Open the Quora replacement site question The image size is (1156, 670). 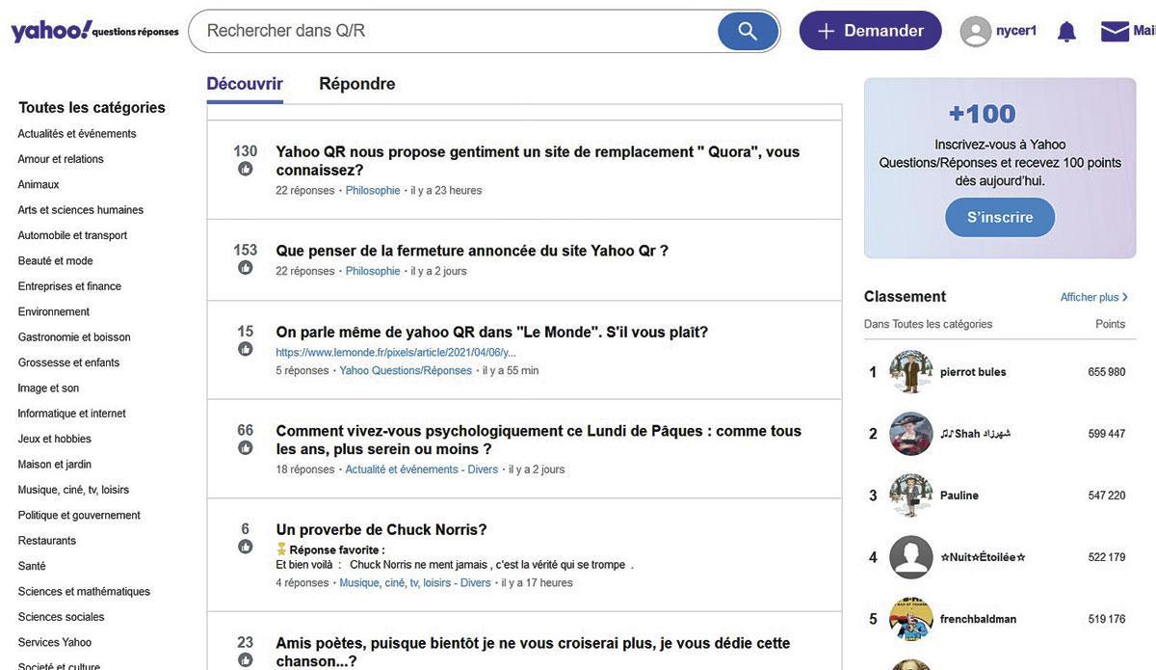point(538,161)
